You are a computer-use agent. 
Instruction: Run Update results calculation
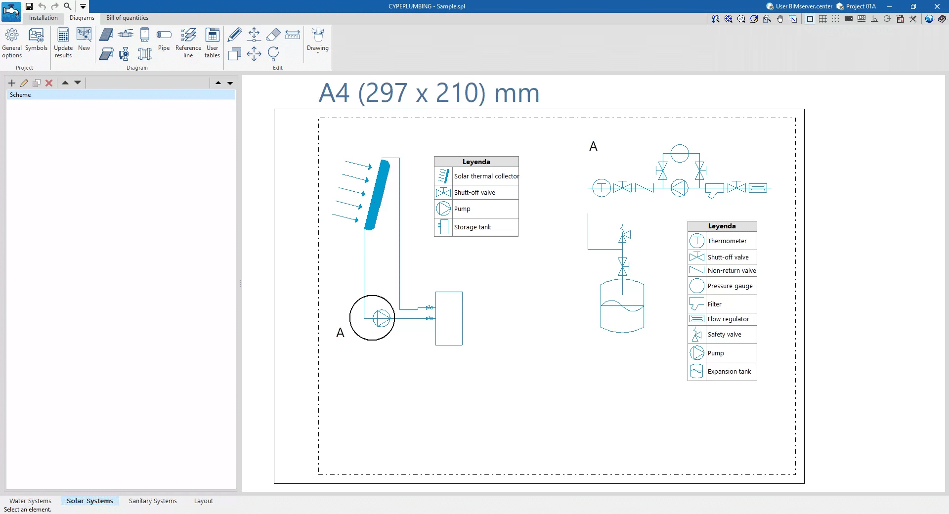click(63, 43)
